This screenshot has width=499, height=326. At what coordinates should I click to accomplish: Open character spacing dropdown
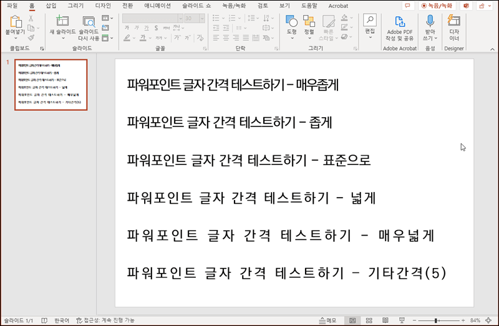click(x=178, y=28)
